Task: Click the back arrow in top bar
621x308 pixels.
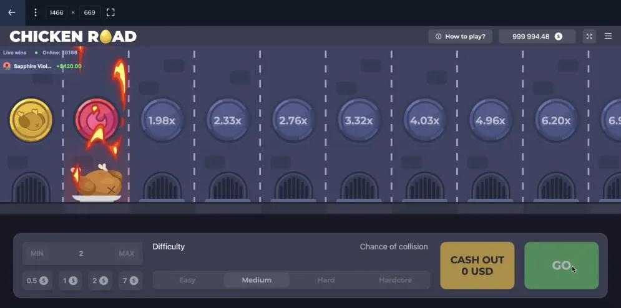Action: pyautogui.click(x=12, y=12)
